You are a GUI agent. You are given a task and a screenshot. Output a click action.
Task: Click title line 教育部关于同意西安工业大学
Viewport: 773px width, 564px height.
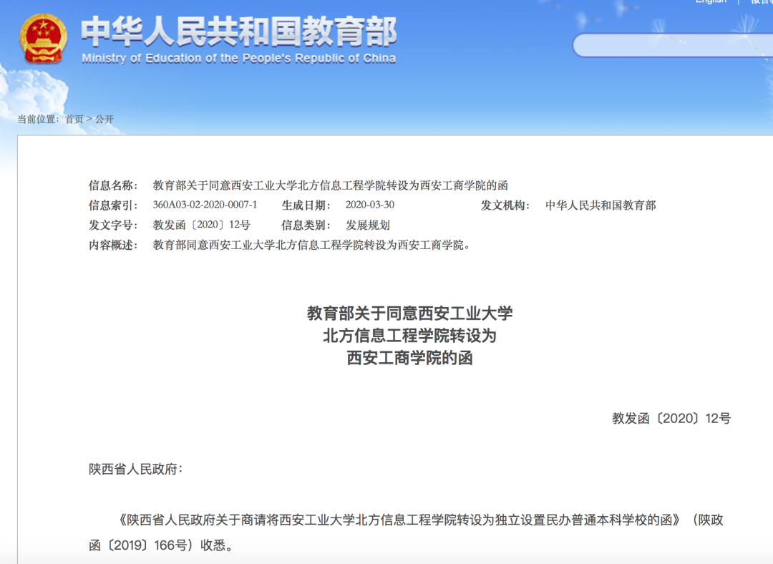pos(409,313)
